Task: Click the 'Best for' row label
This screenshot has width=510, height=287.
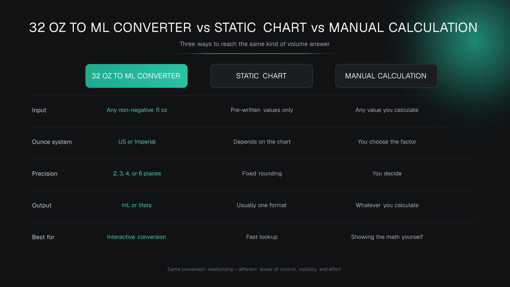Action: (x=43, y=237)
